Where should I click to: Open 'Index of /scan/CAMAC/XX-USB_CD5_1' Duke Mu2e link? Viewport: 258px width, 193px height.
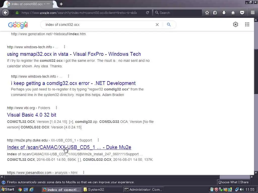[69, 147]
